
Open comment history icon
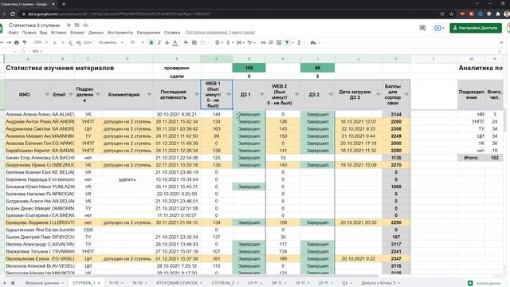pyautogui.click(x=422, y=28)
